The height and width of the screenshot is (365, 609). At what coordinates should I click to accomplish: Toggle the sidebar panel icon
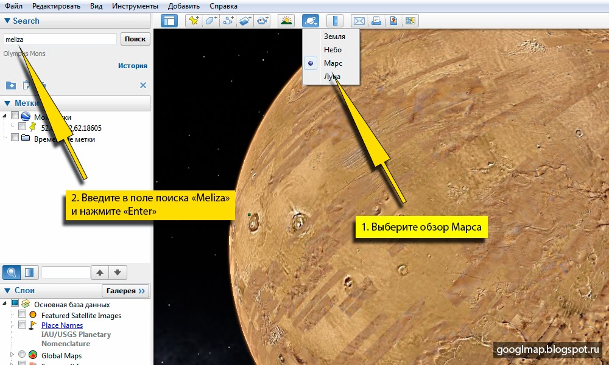[x=169, y=21]
